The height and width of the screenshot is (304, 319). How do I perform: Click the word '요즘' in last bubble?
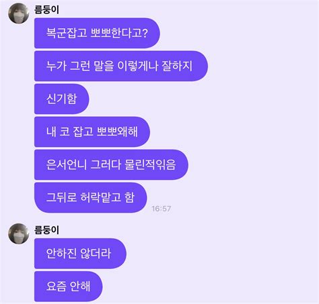[x=57, y=287]
